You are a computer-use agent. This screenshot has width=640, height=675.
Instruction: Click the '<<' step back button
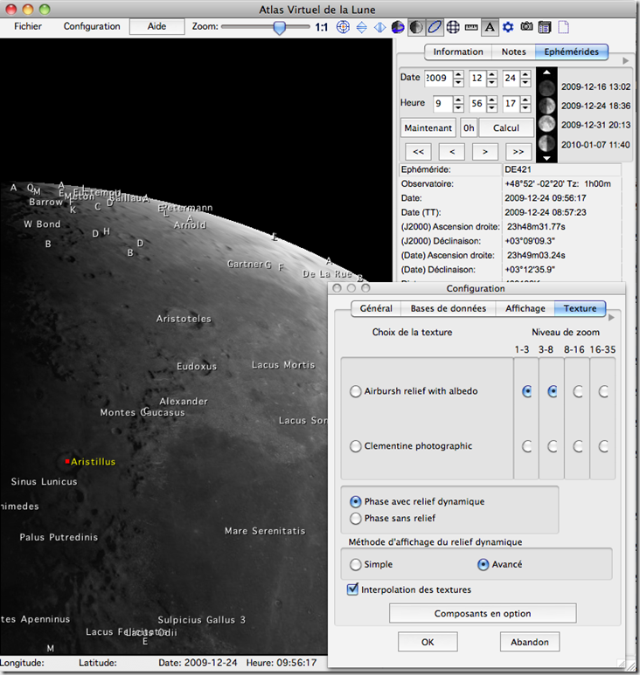pyautogui.click(x=418, y=152)
